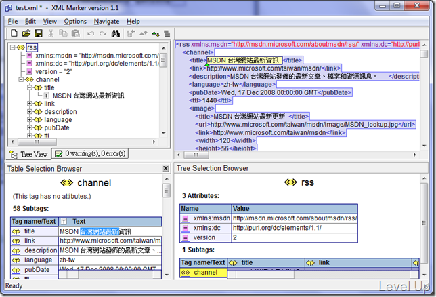436x297 pixels.
Task: Open the View menu
Action: (50, 22)
